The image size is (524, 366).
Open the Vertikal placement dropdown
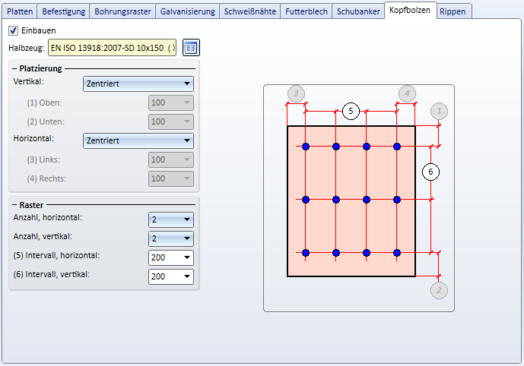click(138, 84)
